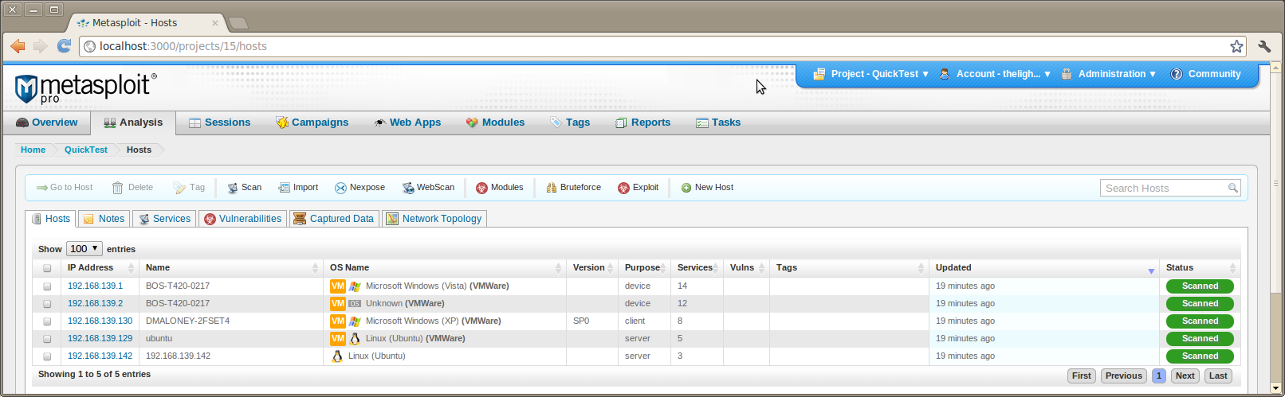Bookmark page with star icon
This screenshot has height=397, width=1285.
[x=1236, y=46]
